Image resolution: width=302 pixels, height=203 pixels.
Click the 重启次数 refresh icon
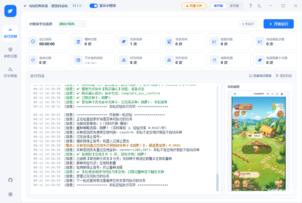33,60
